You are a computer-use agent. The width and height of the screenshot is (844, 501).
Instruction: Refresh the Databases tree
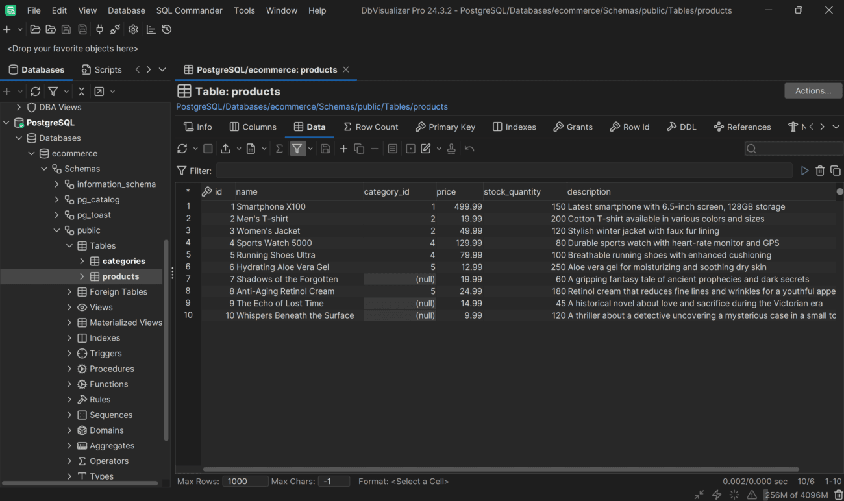[36, 92]
